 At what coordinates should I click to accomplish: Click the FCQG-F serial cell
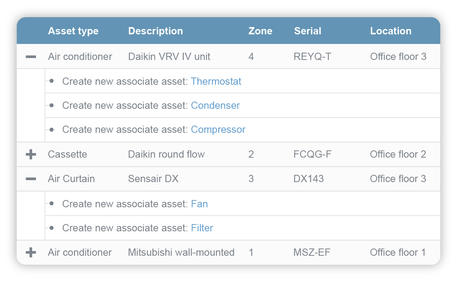click(313, 154)
